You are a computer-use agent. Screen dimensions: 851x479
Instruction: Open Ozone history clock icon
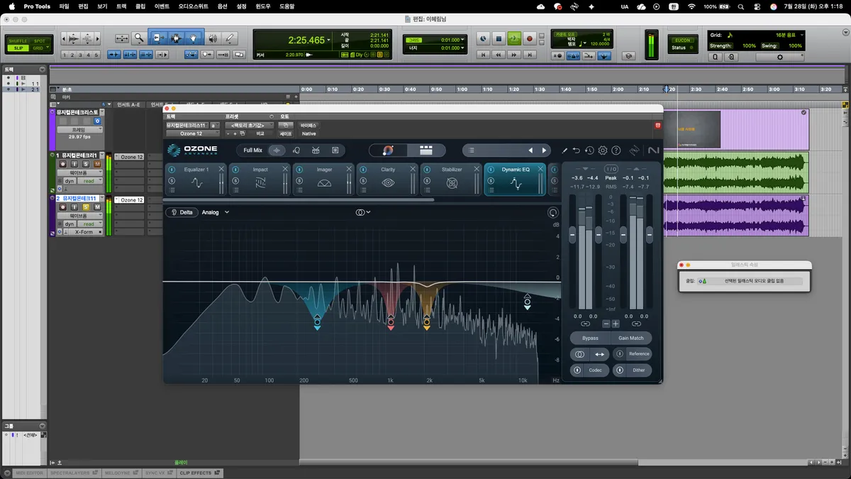click(589, 150)
